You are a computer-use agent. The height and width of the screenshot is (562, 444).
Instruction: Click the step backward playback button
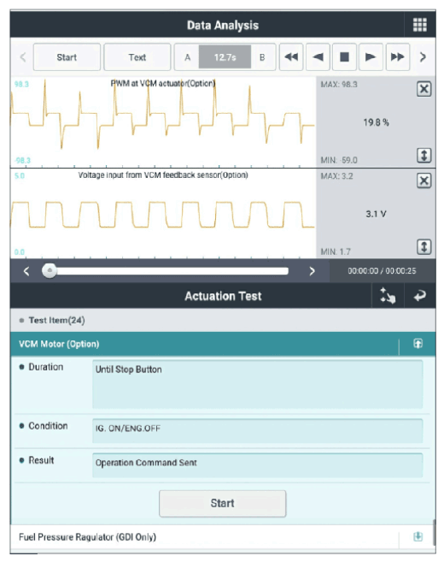318,57
